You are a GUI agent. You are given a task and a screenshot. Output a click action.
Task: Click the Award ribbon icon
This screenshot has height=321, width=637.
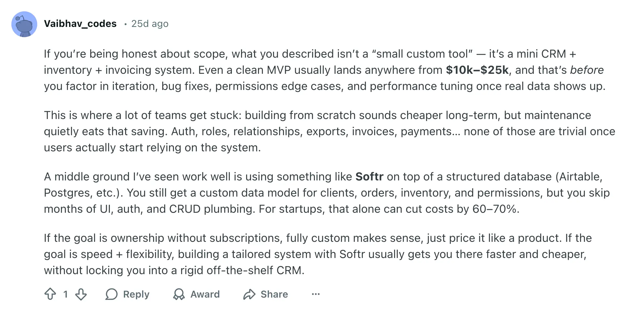[x=179, y=294]
